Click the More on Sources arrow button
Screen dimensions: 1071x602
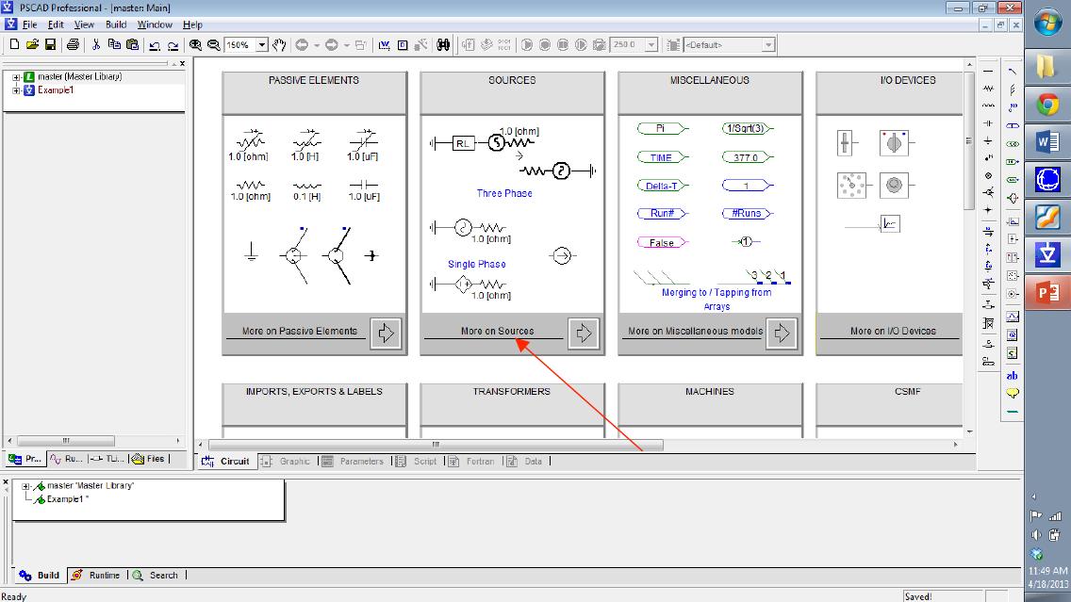583,333
